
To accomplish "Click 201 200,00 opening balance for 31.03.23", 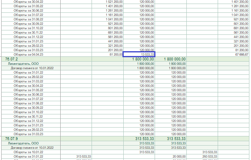I will tap(115, 50).
